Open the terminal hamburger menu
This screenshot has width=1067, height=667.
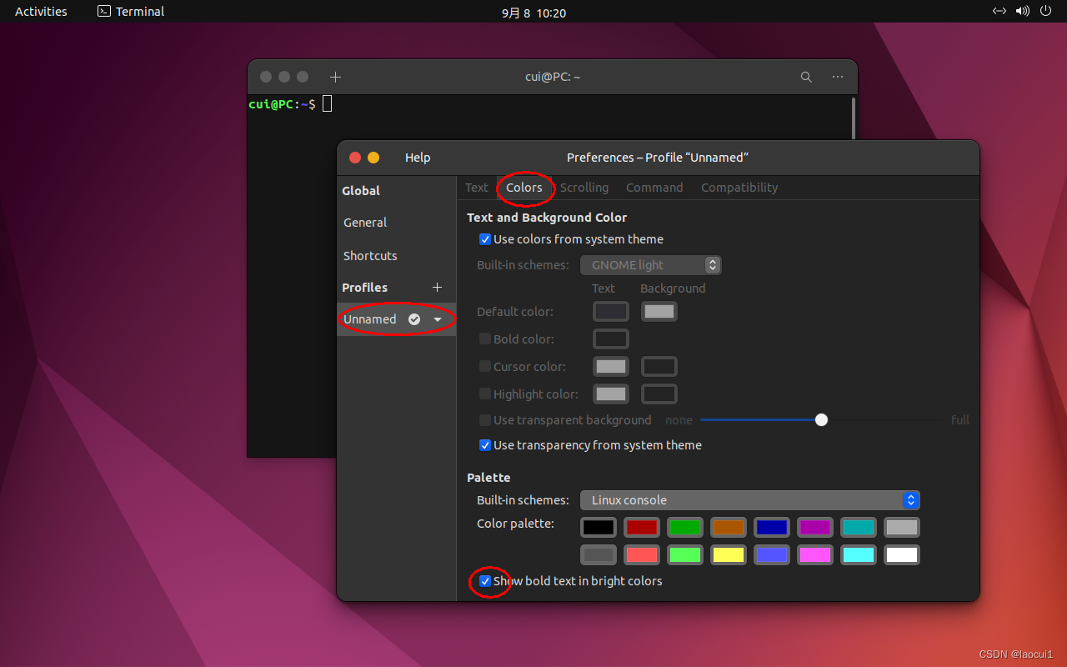[837, 76]
